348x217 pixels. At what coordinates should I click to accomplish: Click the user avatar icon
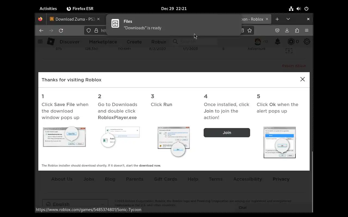(258, 42)
